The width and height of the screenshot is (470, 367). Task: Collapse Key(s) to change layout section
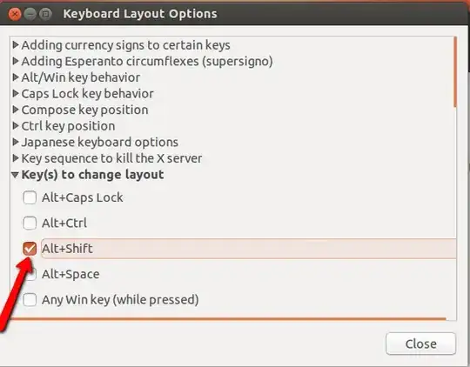[15, 175]
